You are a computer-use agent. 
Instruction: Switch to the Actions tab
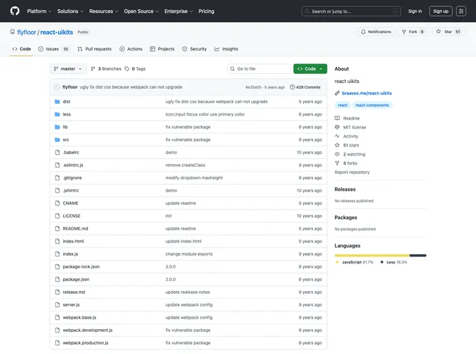point(131,49)
